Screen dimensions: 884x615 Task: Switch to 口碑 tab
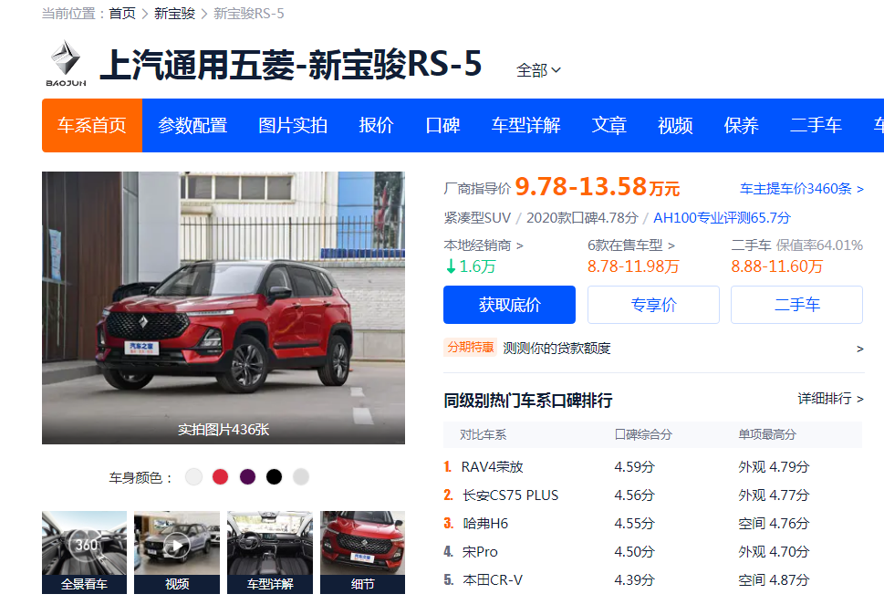point(442,125)
